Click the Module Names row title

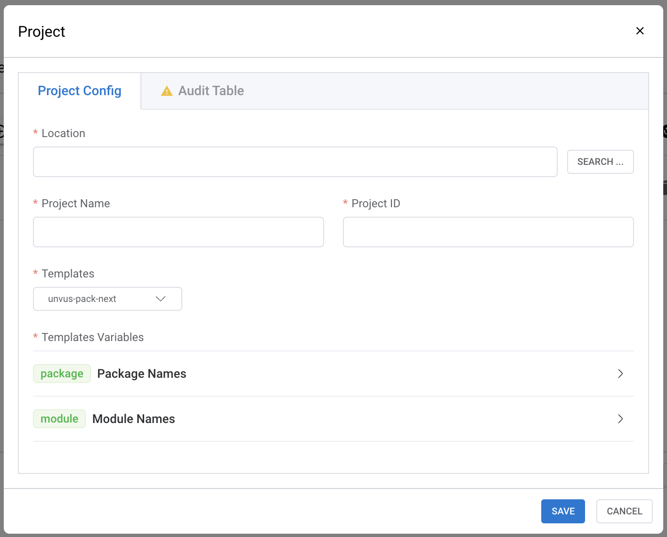click(134, 419)
